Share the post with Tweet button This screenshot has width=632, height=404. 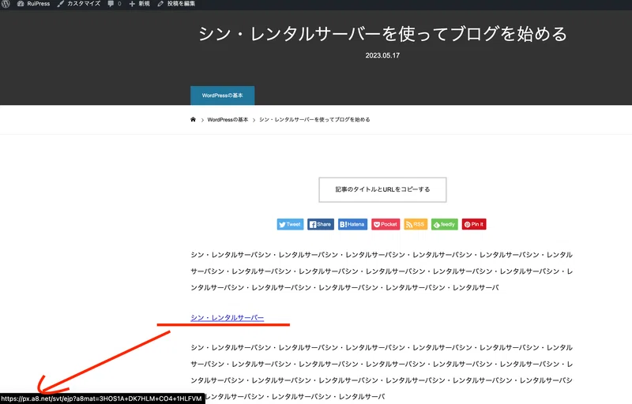click(290, 224)
